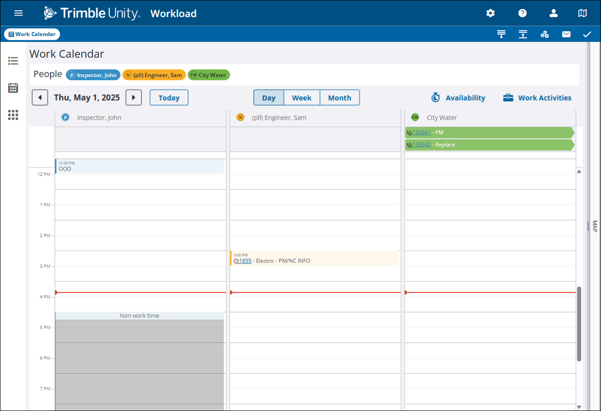Screen dimensions: 601x411
Task: Switch to Week view
Action: pyautogui.click(x=302, y=97)
